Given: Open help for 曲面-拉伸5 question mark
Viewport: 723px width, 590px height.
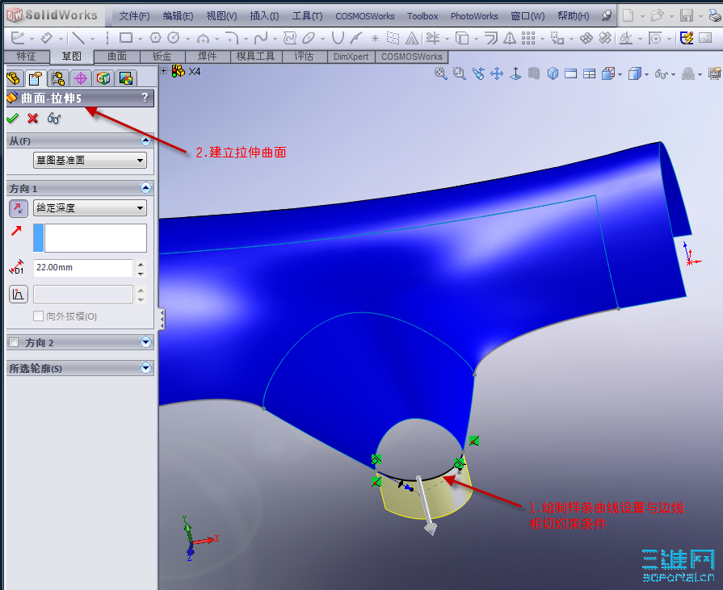Looking at the screenshot, I should pyautogui.click(x=145, y=97).
